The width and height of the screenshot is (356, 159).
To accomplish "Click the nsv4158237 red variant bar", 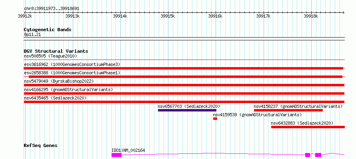I will 288,110.
